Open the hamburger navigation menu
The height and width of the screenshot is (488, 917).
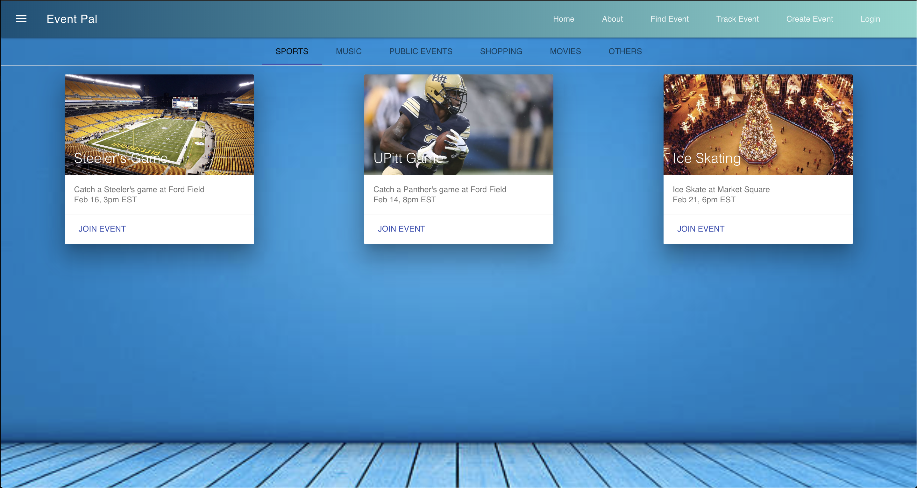(21, 19)
